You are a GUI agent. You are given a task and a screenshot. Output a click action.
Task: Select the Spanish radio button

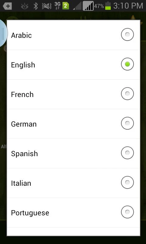tap(127, 153)
